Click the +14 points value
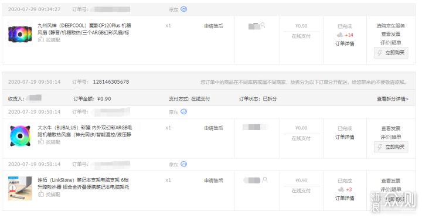The image size is (422, 218). [349, 35]
